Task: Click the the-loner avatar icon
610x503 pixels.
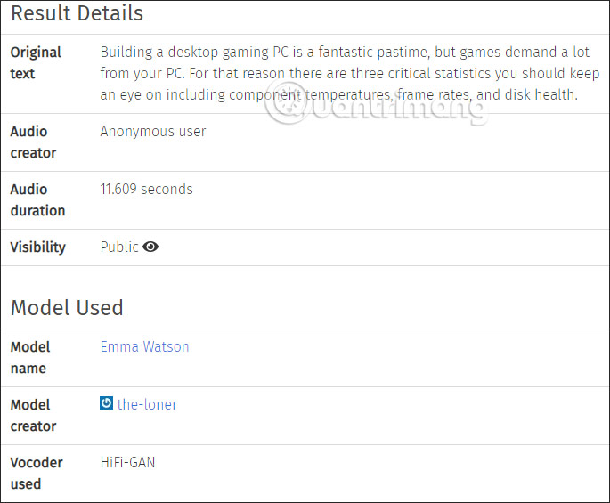Action: 107,403
